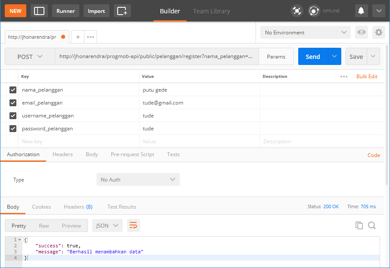This screenshot has height=268, width=390.
Task: Open the Tests tab
Action: [x=173, y=154]
